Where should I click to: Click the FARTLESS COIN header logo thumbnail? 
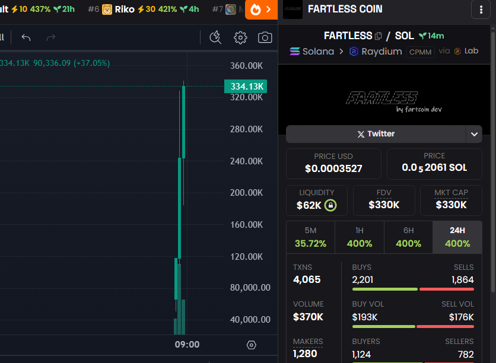[292, 9]
